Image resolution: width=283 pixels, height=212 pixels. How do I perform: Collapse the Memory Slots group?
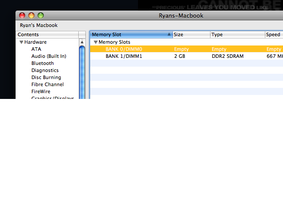tap(96, 42)
